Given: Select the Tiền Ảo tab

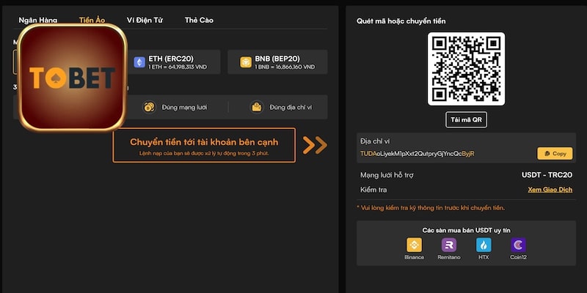Looking at the screenshot, I should (92, 21).
